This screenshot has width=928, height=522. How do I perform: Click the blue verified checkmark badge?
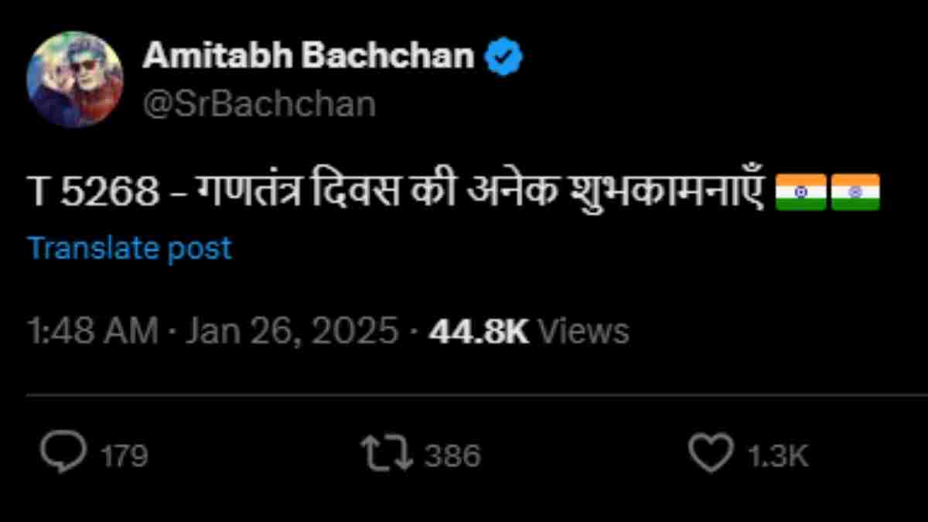point(503,58)
